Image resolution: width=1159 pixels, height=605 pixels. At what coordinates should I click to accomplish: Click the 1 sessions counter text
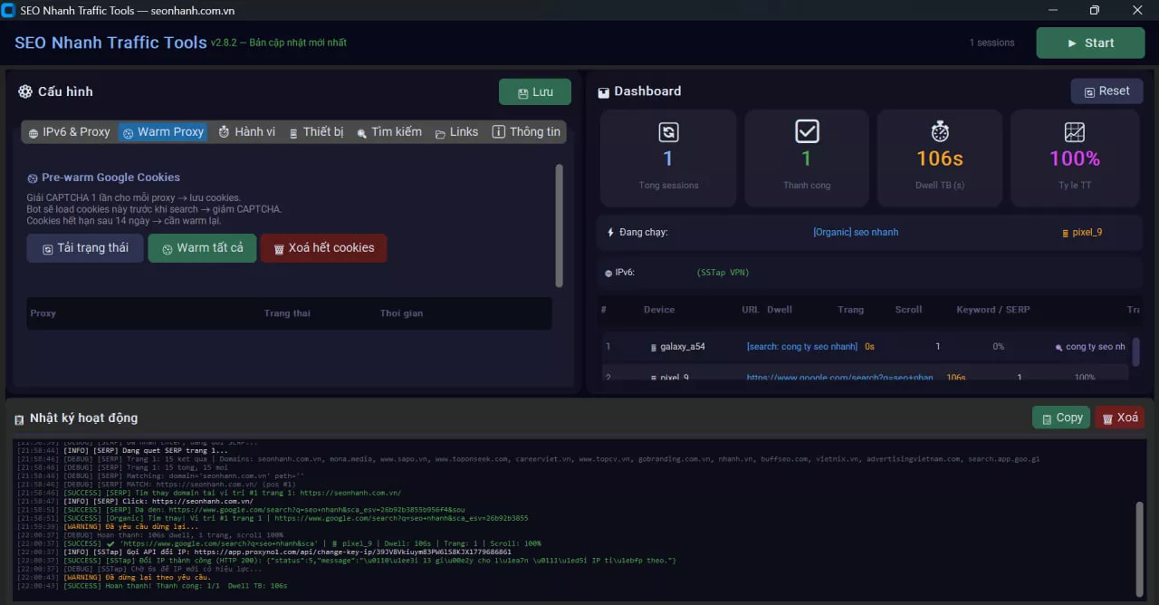(x=991, y=43)
